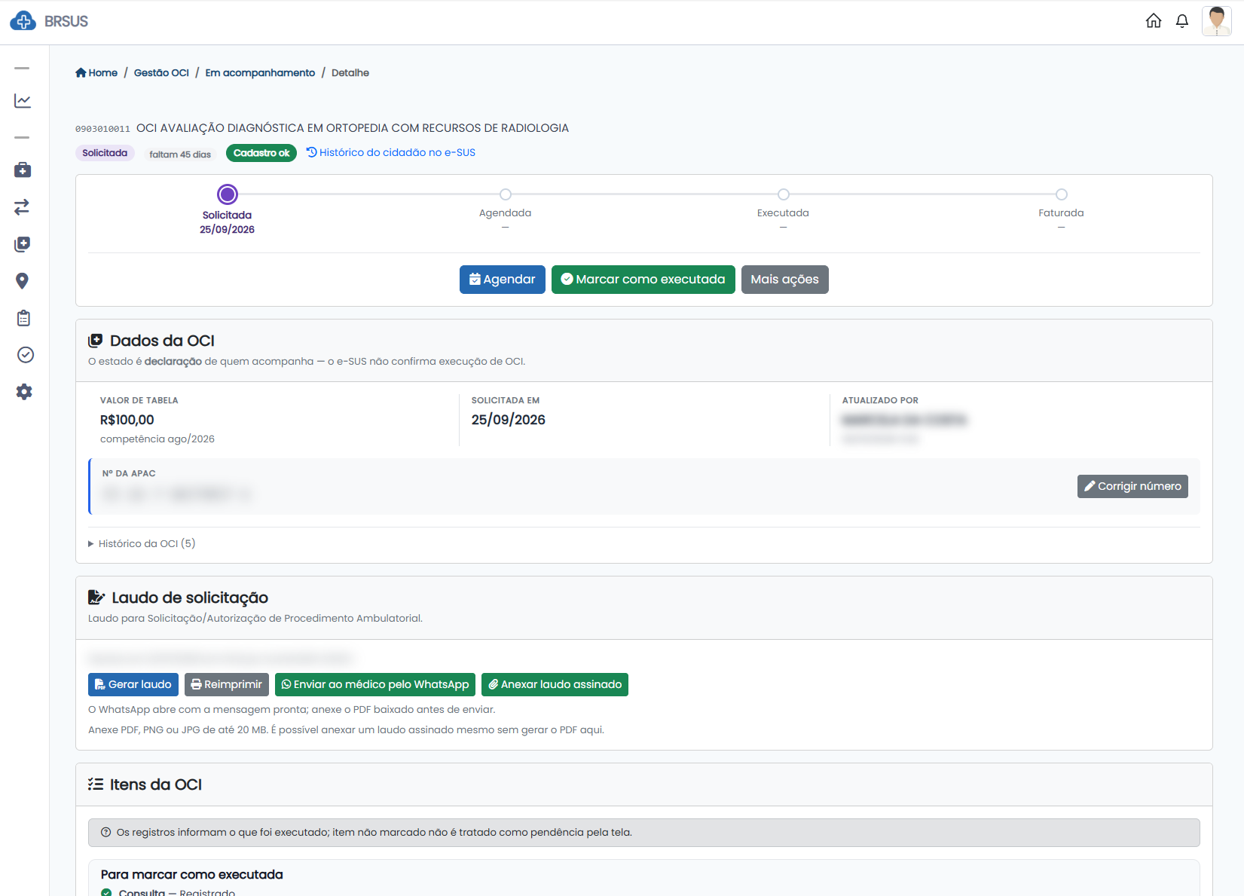Go to Home breadcrumb
This screenshot has height=896, width=1244.
tap(96, 72)
